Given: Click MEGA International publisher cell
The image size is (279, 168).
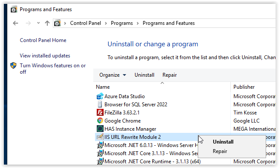Looking at the screenshot, I should pyautogui.click(x=254, y=129).
